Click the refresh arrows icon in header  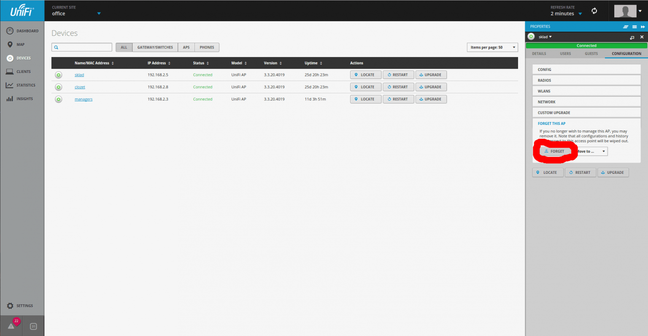pyautogui.click(x=594, y=11)
